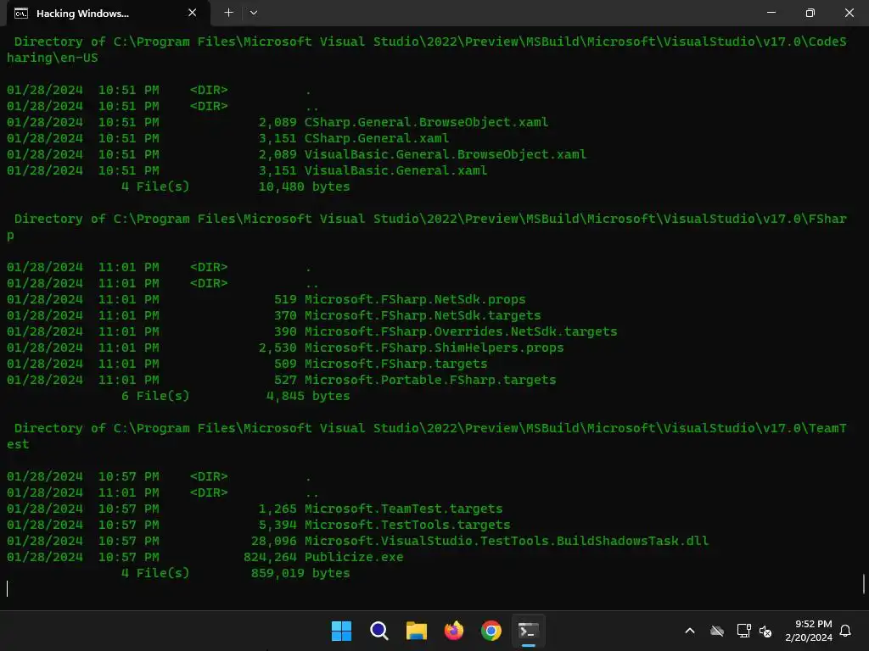Launch Google Chrome from taskbar
Viewport: 869px width, 651px height.
[x=491, y=631]
